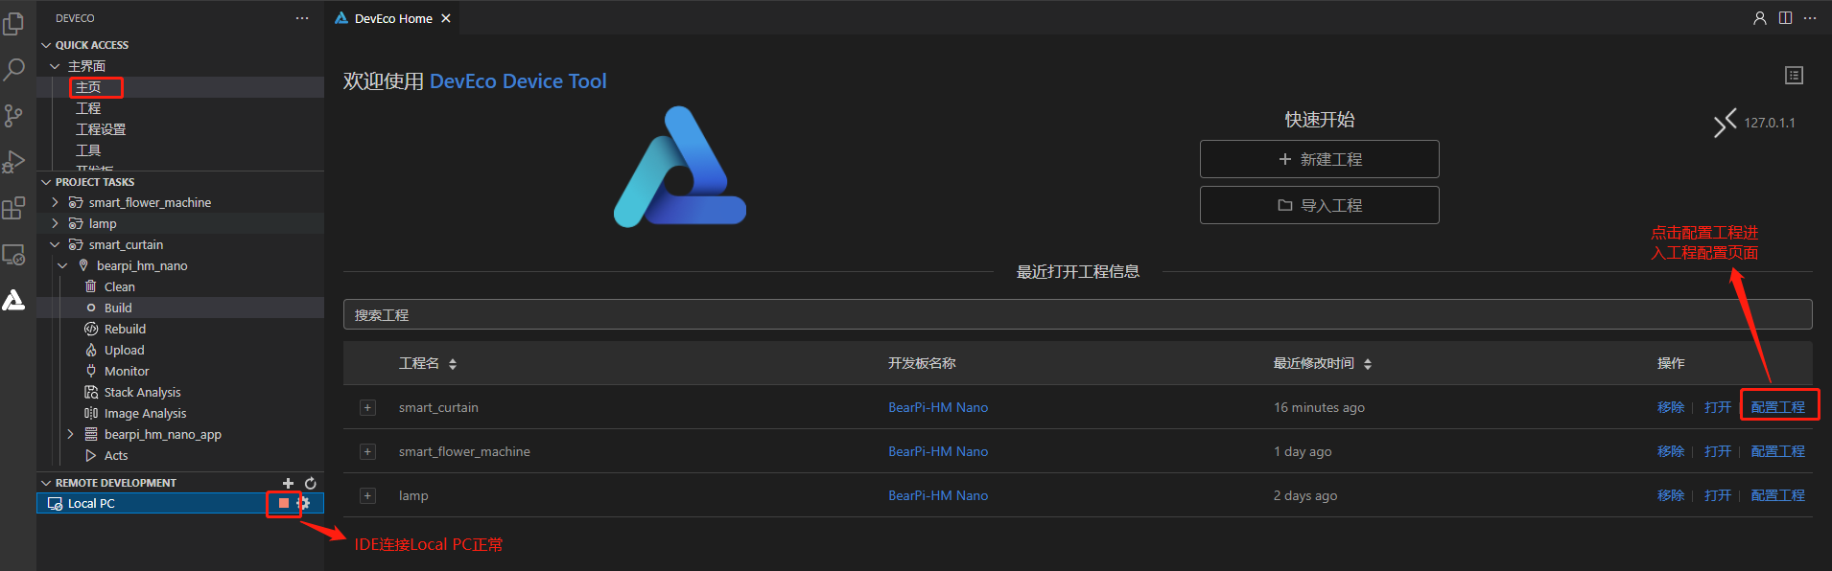This screenshot has width=1832, height=571.
Task: Open the BearPi-HM Nano link in the smart_curtain row
Action: click(938, 407)
